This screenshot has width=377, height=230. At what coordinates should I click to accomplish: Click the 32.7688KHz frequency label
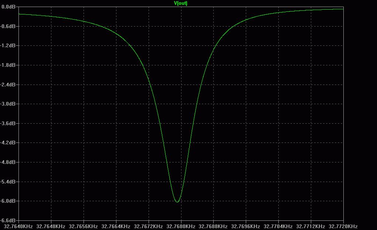pos(213,226)
